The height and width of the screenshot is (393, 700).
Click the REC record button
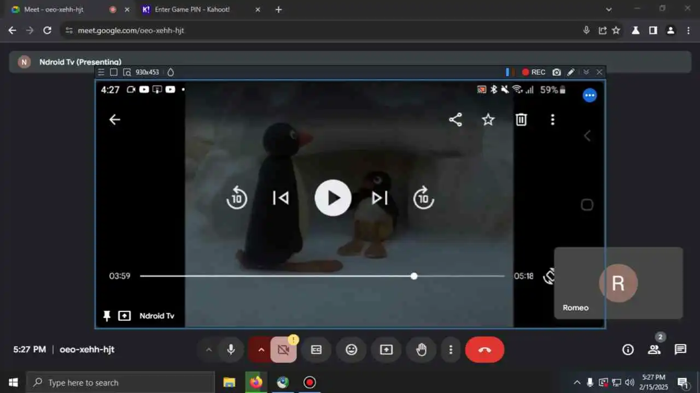(533, 72)
